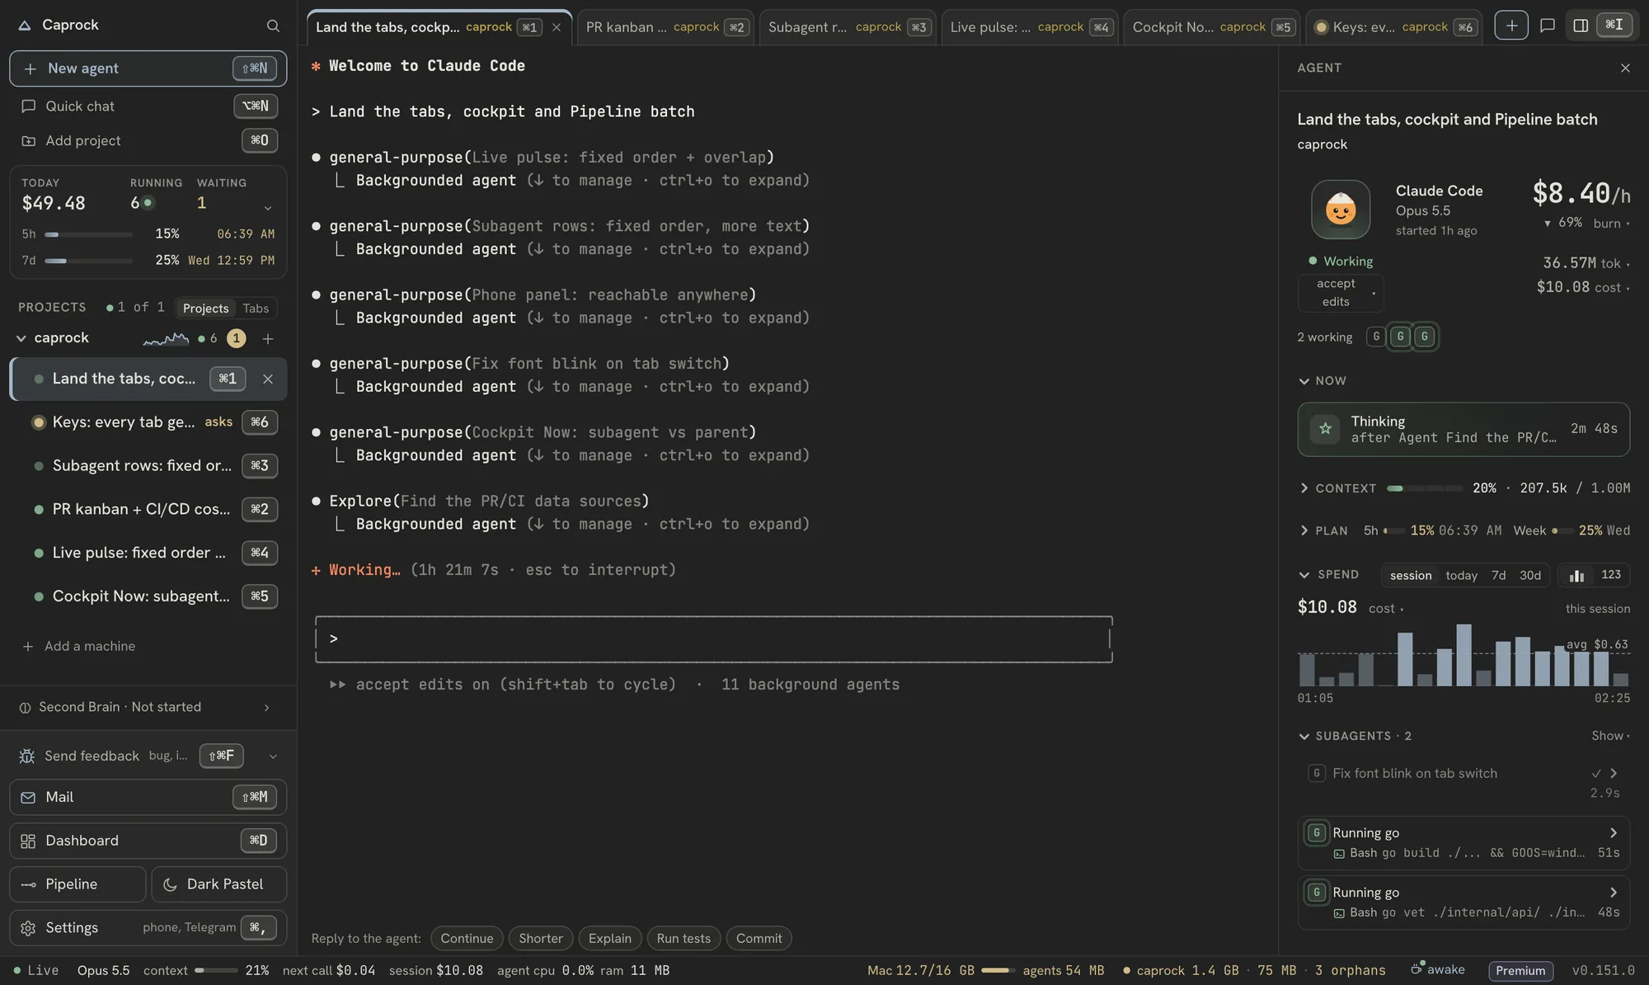Expand the CONTEXT section
The image size is (1649, 985).
[1304, 488]
